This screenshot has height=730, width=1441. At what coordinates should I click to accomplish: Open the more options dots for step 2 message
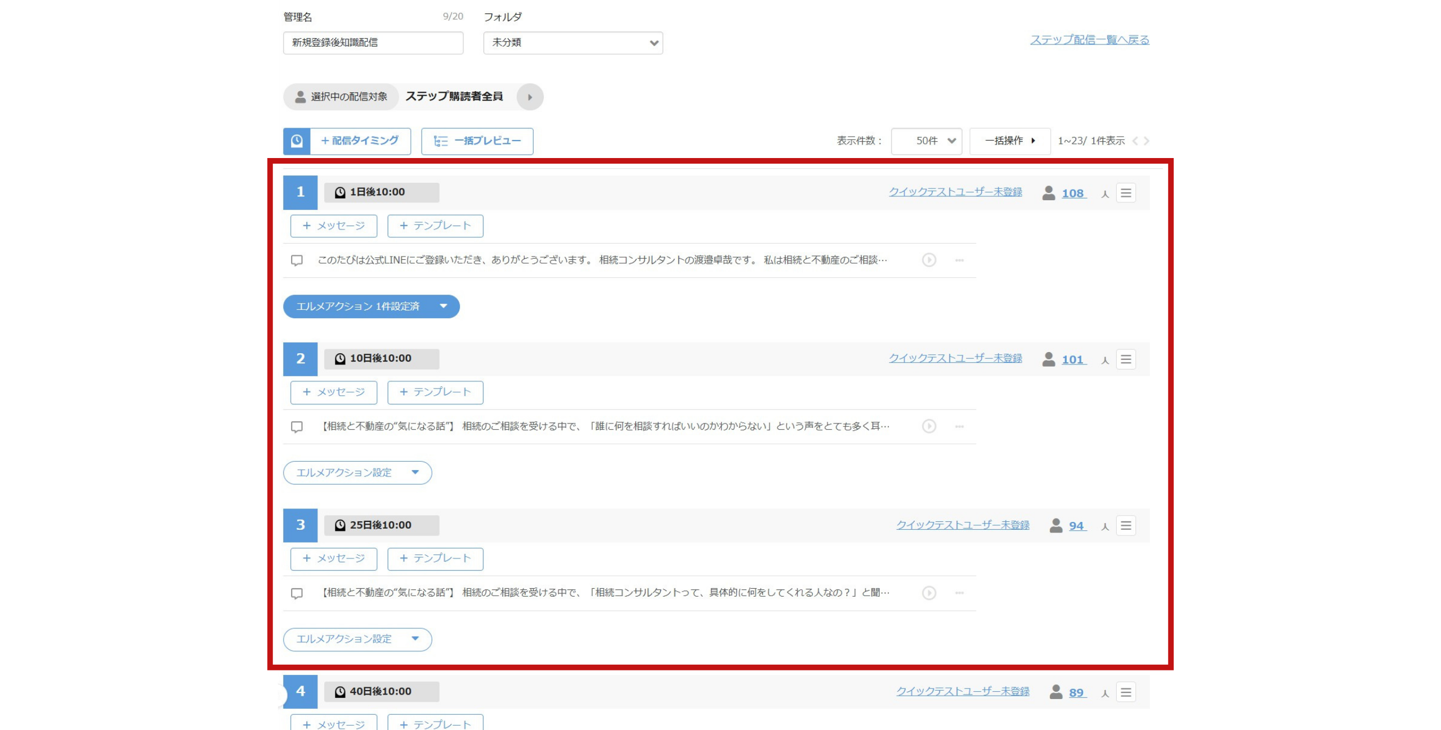960,427
